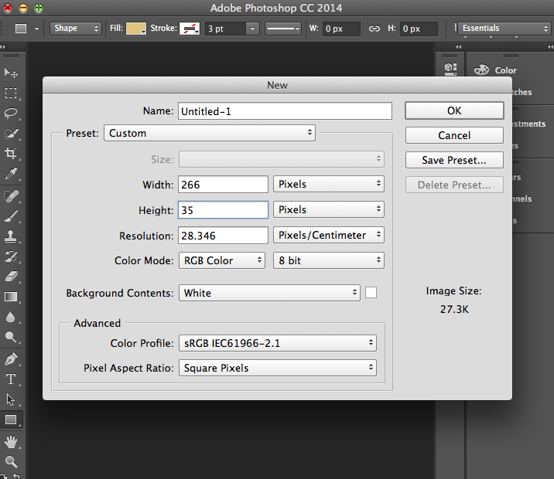Open the Shape tool mode dropdown
This screenshot has height=479, width=554.
[76, 29]
